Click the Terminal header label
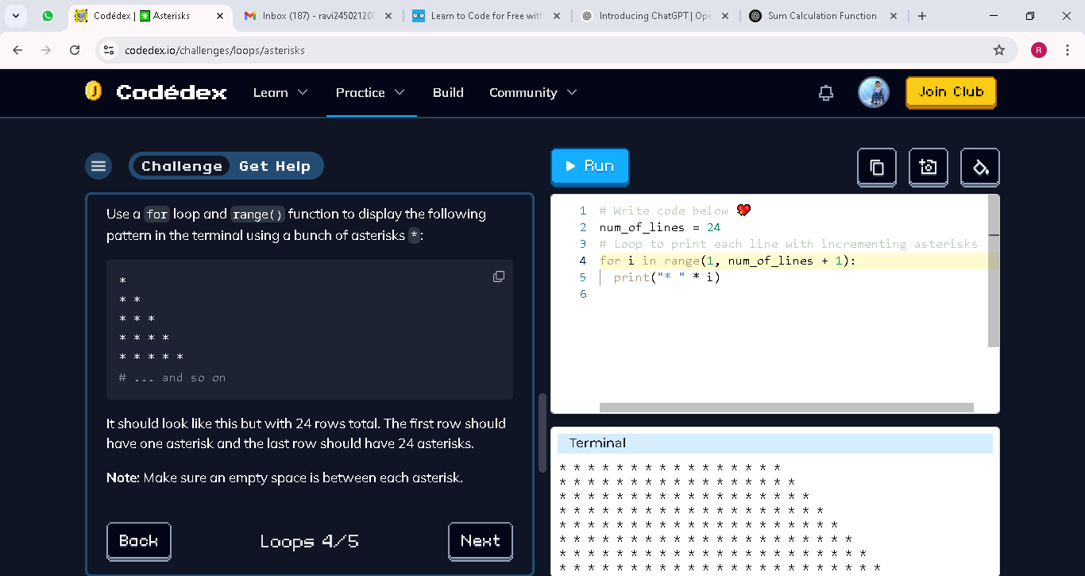The width and height of the screenshot is (1085, 576). pyautogui.click(x=597, y=443)
